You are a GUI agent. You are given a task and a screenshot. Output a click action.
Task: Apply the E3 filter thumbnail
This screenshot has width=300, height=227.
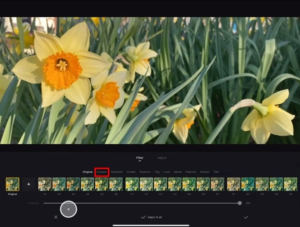(262, 184)
